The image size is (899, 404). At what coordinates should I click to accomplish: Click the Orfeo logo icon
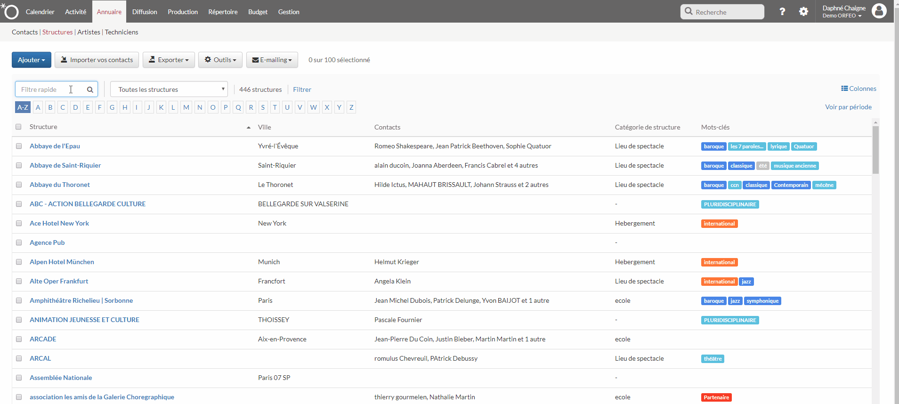[10, 11]
